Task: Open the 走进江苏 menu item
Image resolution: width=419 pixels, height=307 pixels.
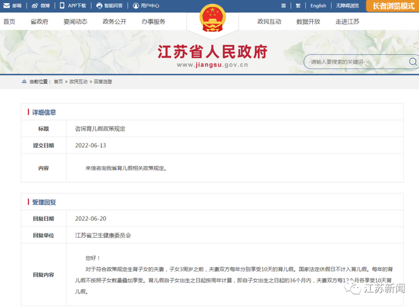Action: [347, 22]
